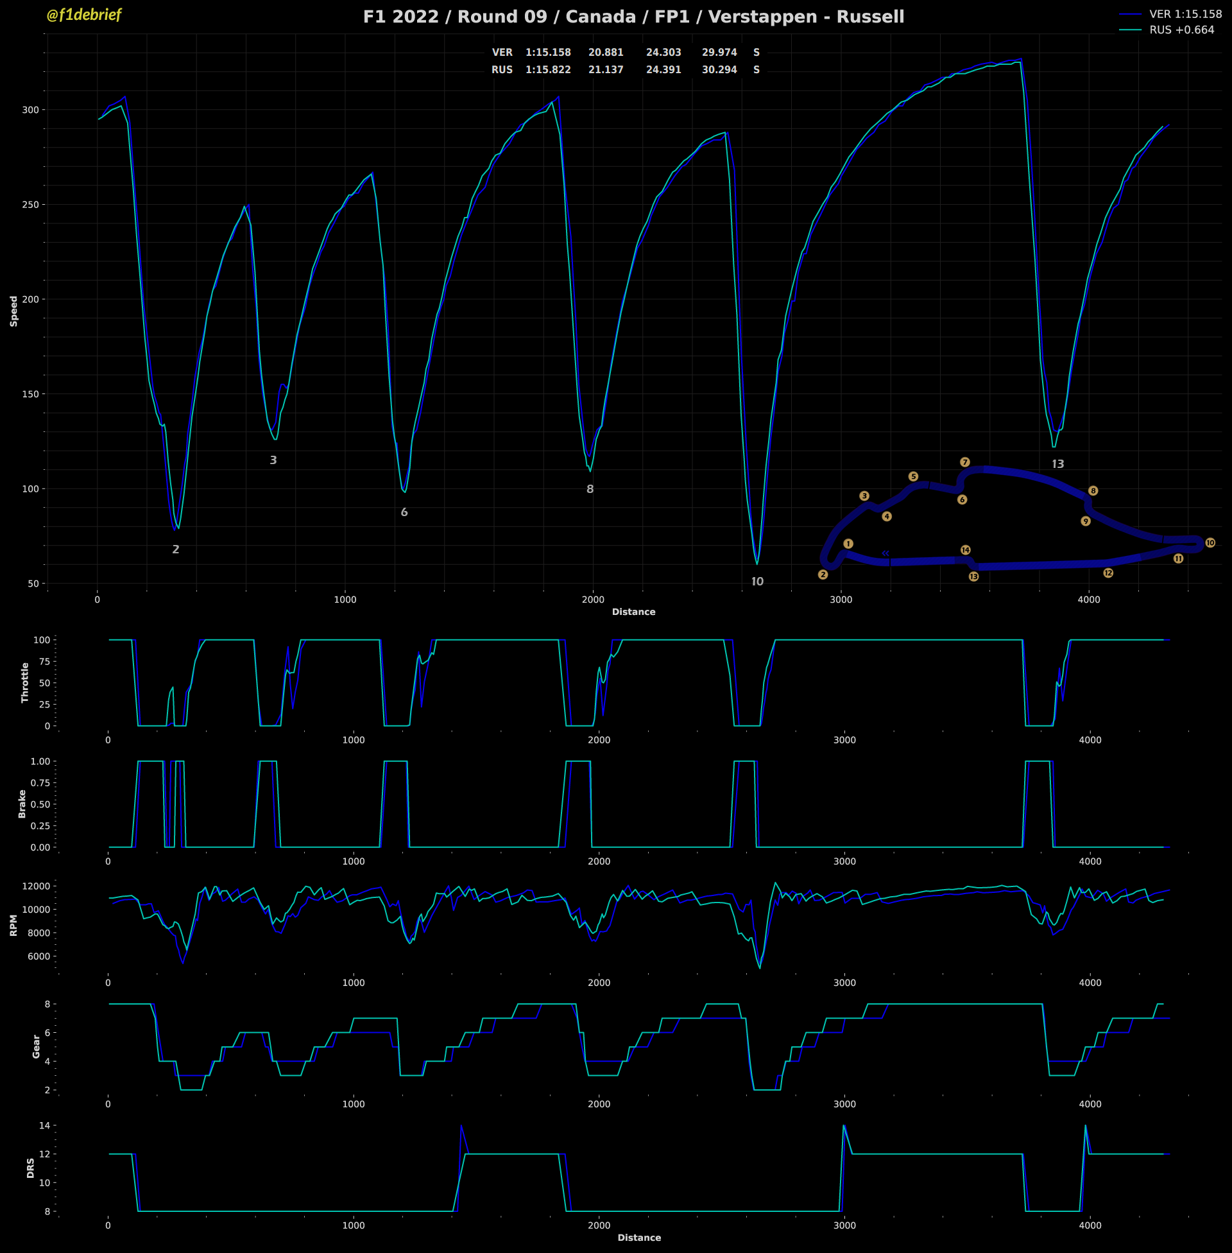The width and height of the screenshot is (1232, 1253).
Task: Select turn 7 marker on circuit map
Action: (x=965, y=462)
